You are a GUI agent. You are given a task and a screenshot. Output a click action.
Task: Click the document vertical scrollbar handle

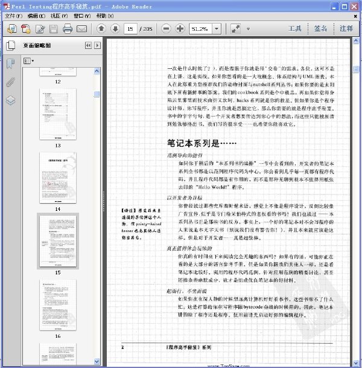356,69
